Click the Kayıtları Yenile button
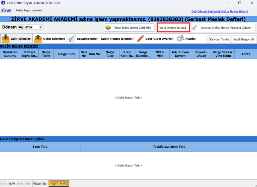The width and height of the screenshot is (257, 187). [219, 39]
